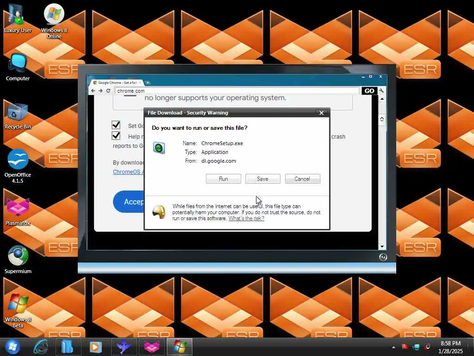Open a new browser tab
Image resolution: width=474 pixels, height=356 pixels.
click(x=148, y=83)
